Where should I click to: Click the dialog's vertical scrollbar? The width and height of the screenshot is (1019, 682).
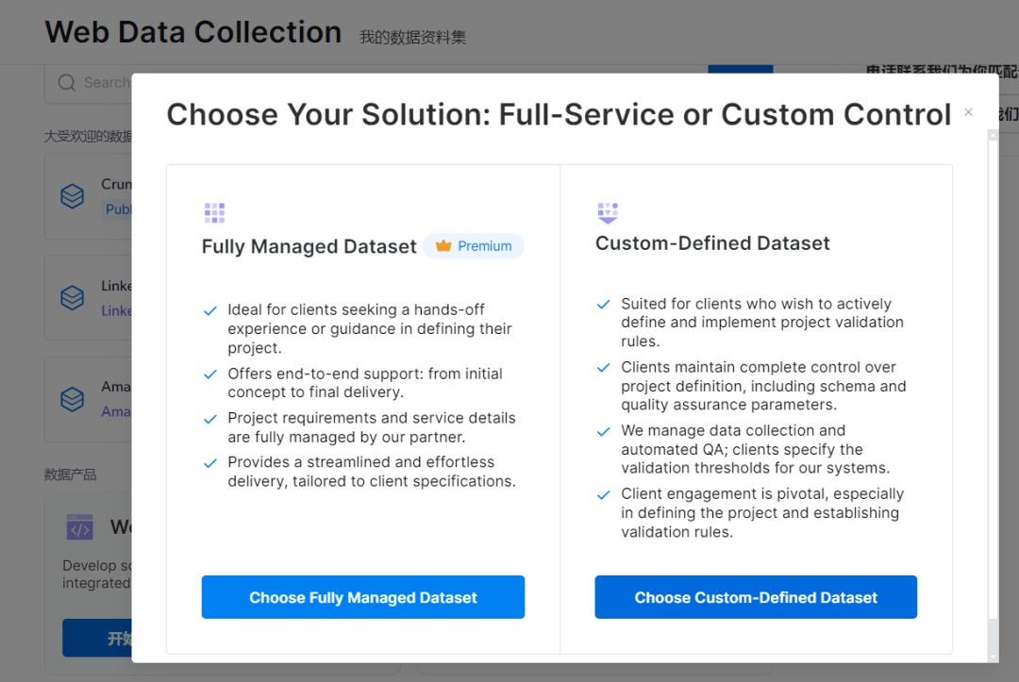pos(993,395)
